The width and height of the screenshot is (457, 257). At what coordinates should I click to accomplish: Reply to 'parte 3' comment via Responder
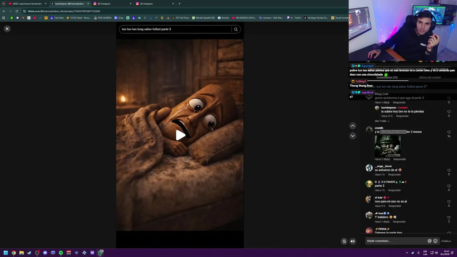(395, 190)
